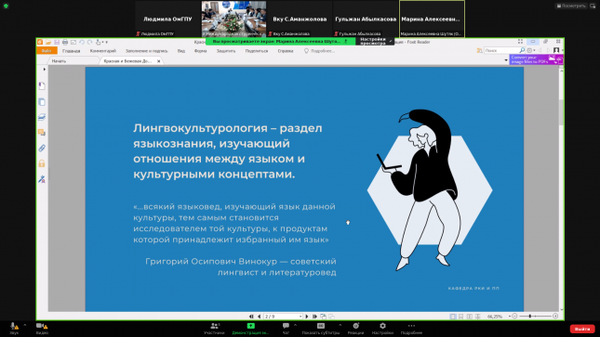
Task: Select single page view mode icon
Action: click(453, 317)
